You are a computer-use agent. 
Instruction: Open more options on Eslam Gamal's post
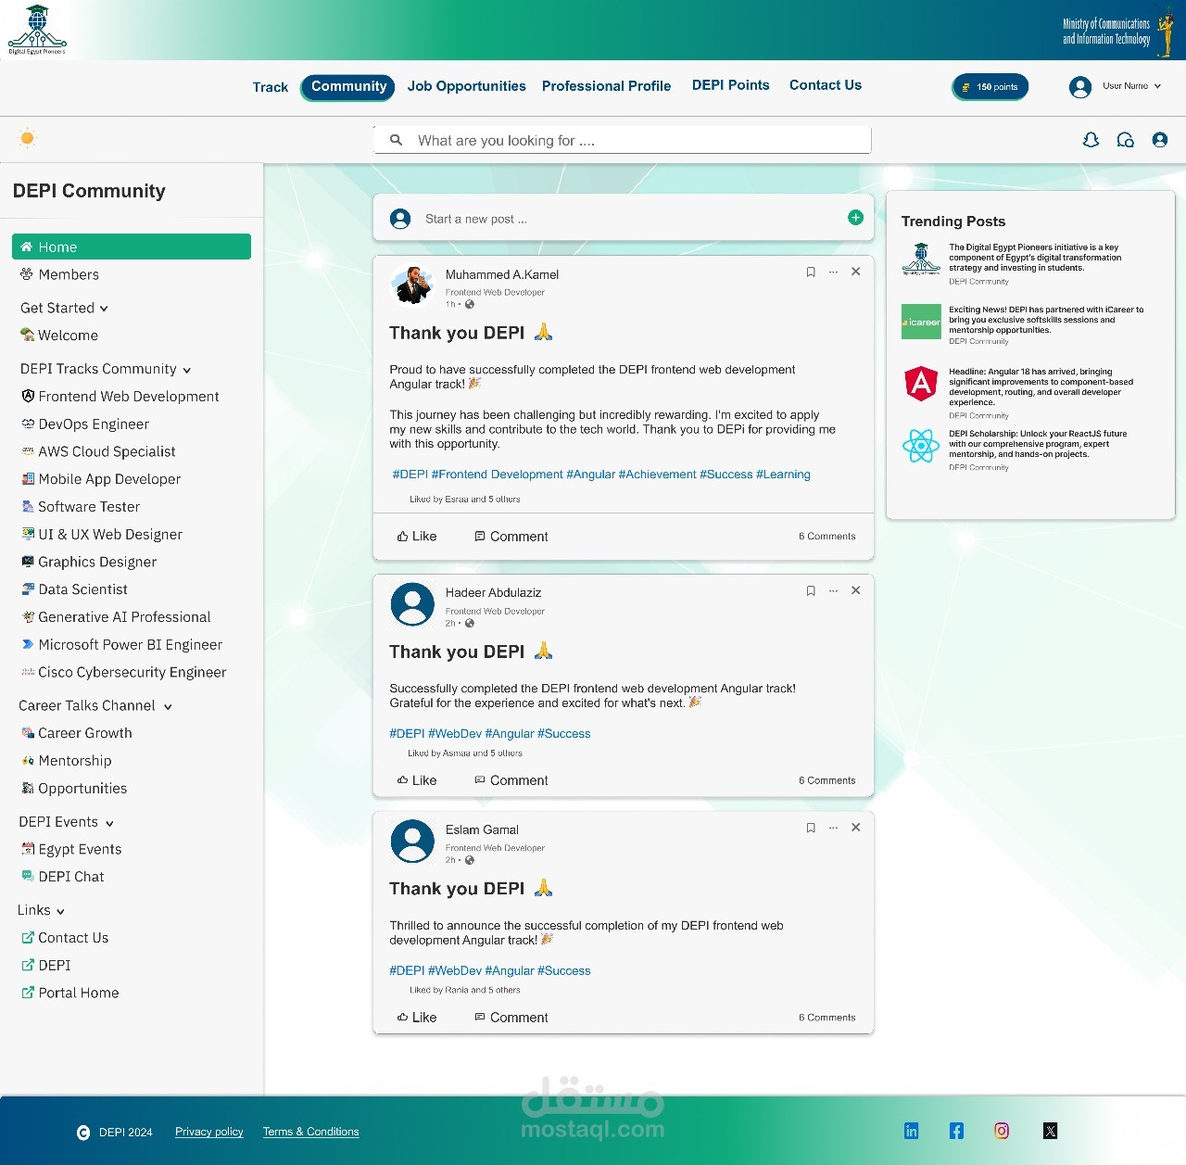pos(833,828)
